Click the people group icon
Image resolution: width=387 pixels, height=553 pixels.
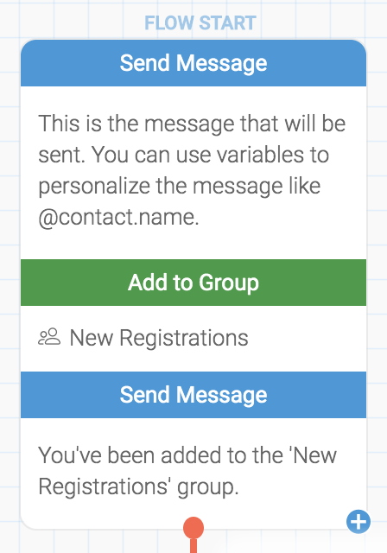pyautogui.click(x=49, y=337)
